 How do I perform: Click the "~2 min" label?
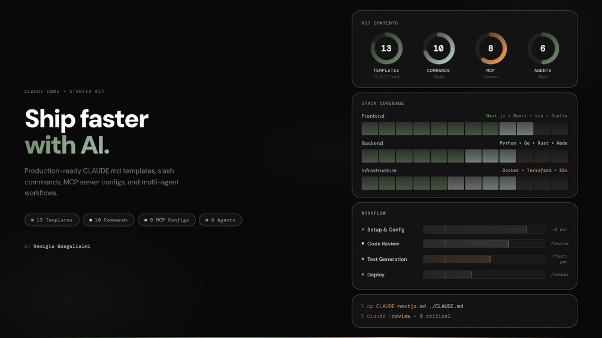coord(559,230)
